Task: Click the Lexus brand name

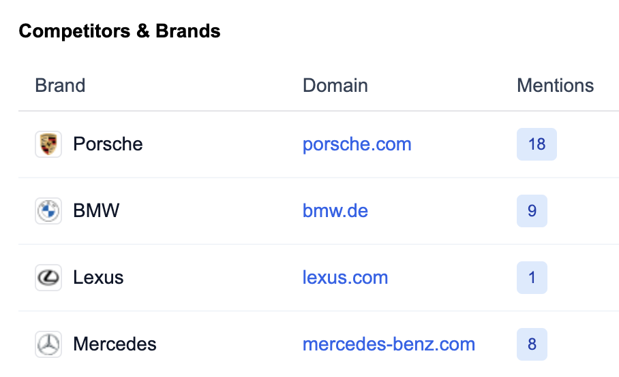Action: coord(98,278)
